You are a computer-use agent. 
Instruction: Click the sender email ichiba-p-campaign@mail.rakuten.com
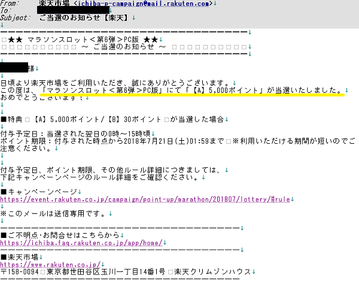coord(144,3)
